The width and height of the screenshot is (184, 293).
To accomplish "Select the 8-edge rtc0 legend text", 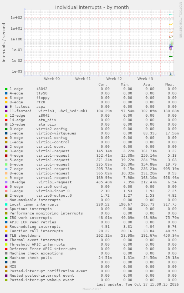I will [x=27, y=102].
